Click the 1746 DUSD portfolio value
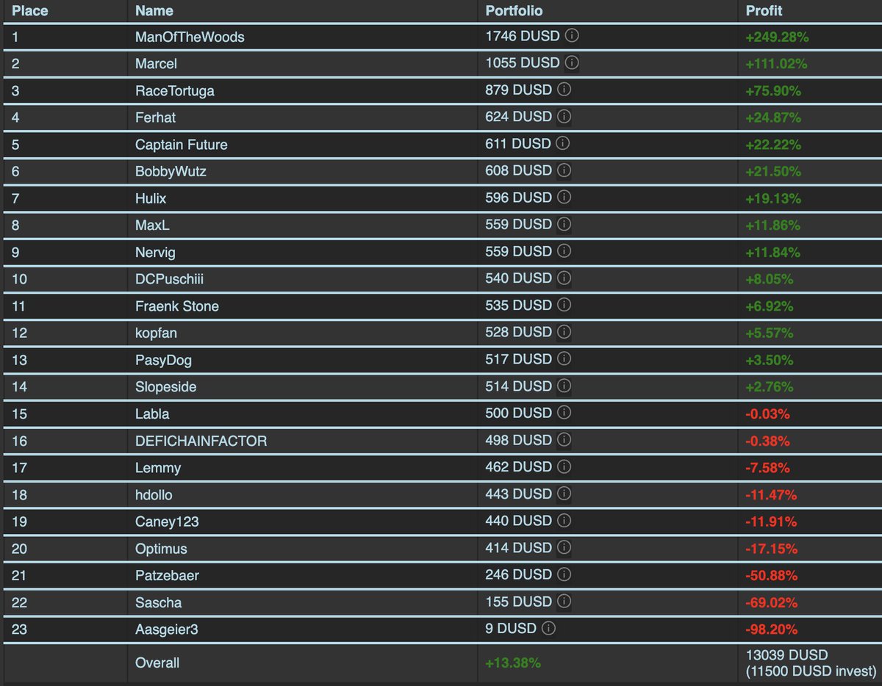This screenshot has height=686, width=882. click(523, 35)
